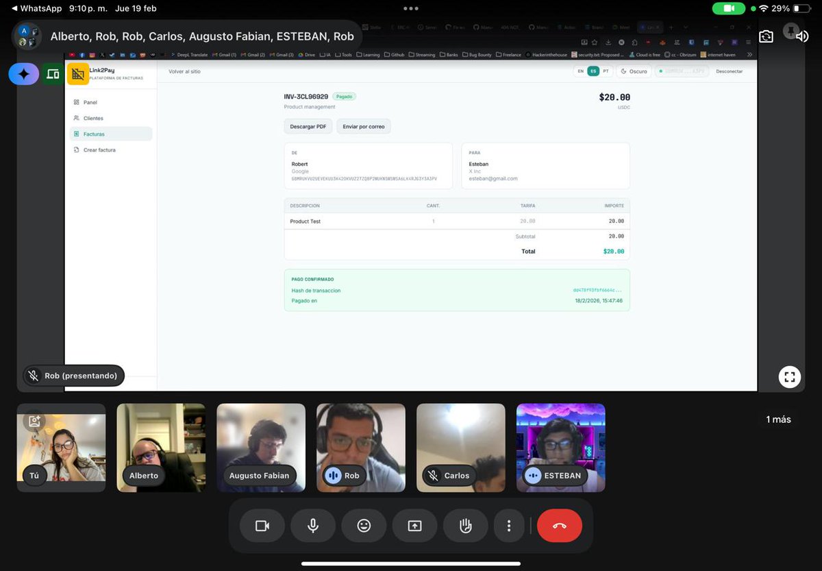Open the Gmail (1) bookmark
822x571 pixels.
point(224,55)
